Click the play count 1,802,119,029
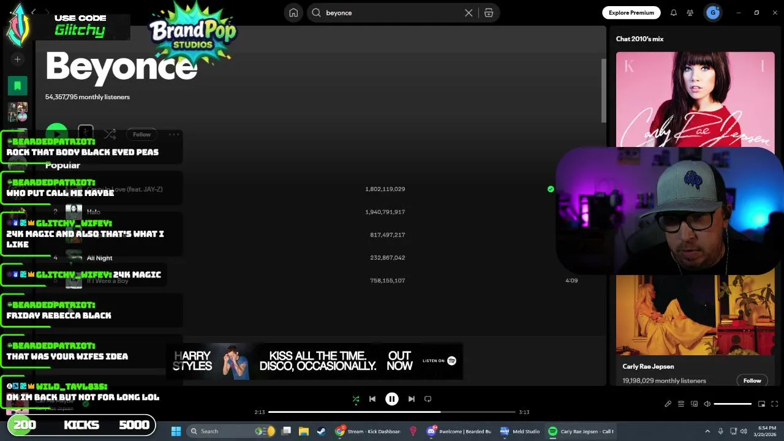The width and height of the screenshot is (784, 441). pyautogui.click(x=385, y=189)
